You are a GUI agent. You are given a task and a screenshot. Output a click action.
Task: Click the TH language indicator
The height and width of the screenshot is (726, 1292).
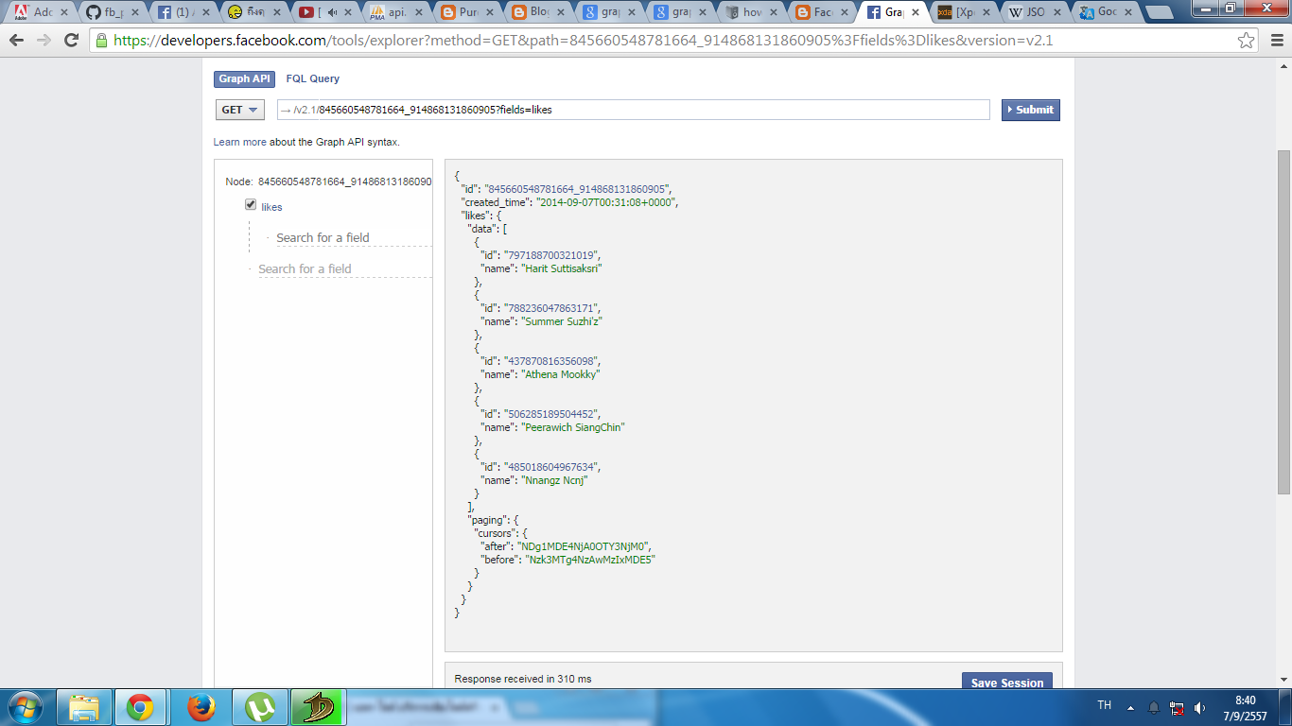[x=1104, y=705]
